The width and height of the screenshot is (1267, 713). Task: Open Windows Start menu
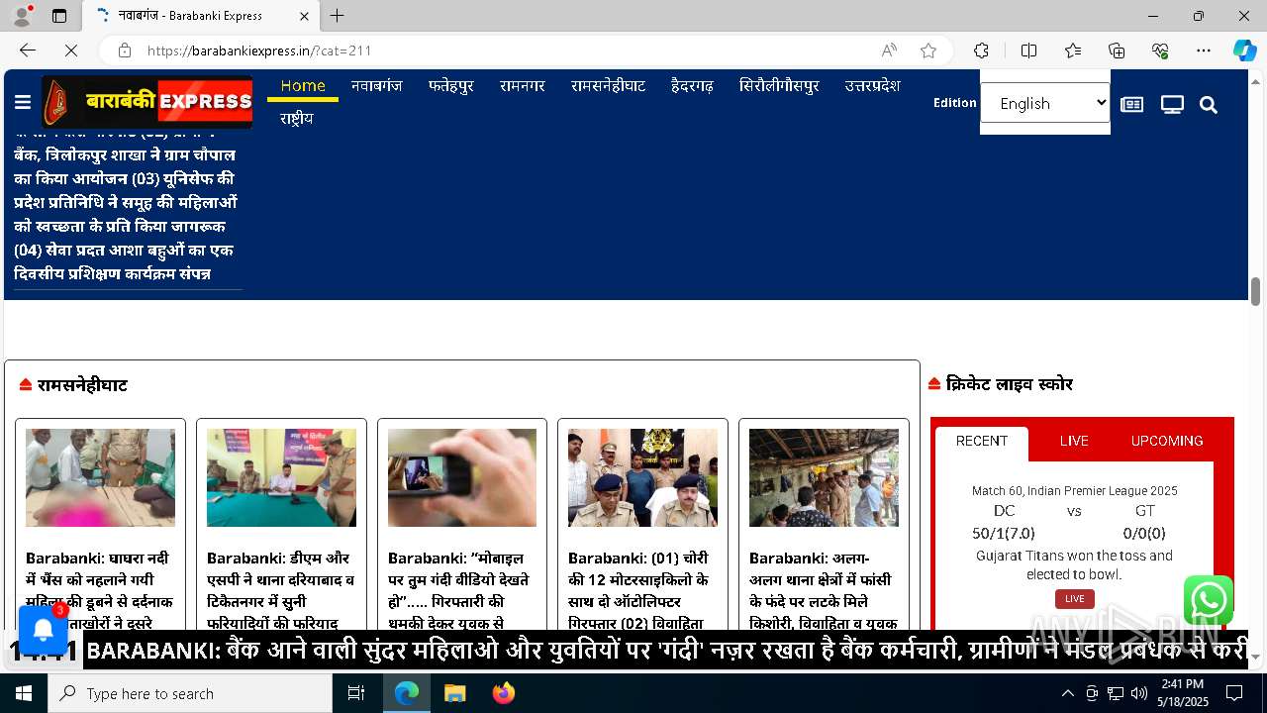pyautogui.click(x=24, y=693)
